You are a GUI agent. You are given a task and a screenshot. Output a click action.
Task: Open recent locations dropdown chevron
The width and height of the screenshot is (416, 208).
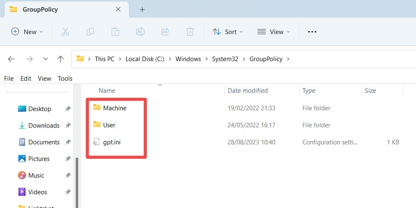click(45, 59)
